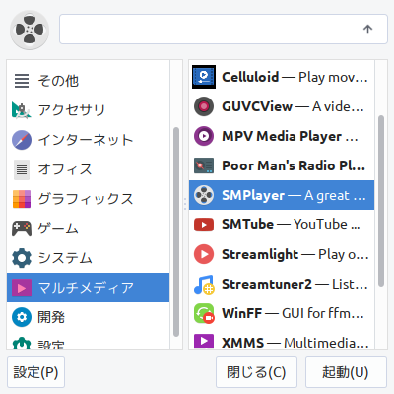Select the Streamlight — Play o... entry
The height and width of the screenshot is (394, 394).
[282, 254]
